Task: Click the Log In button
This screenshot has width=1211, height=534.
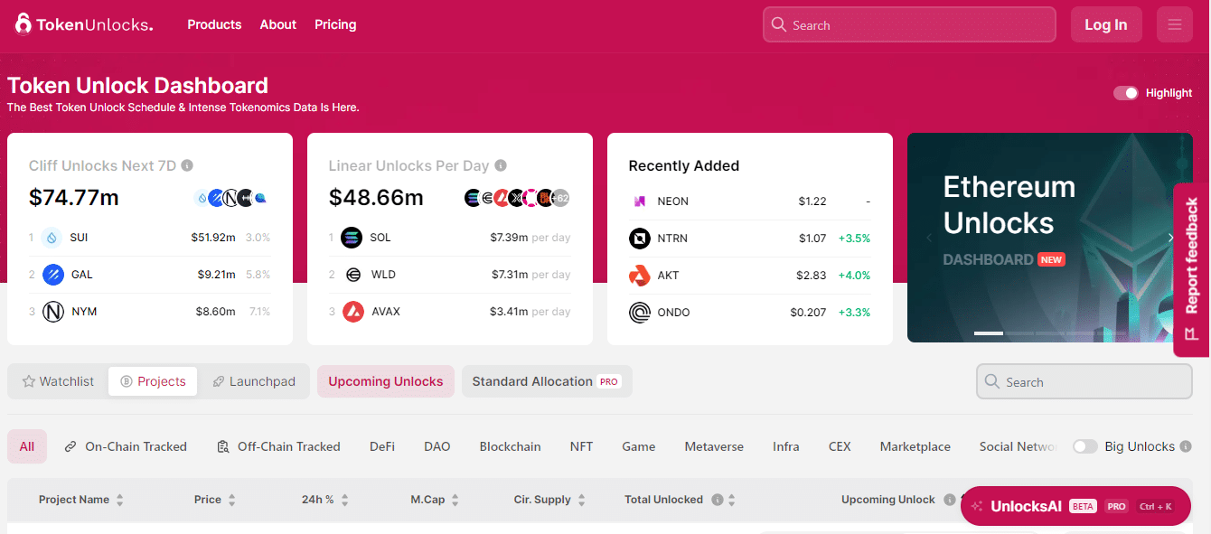Action: point(1106,24)
